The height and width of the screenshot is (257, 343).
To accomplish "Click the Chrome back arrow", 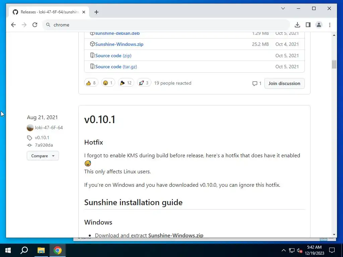I will coord(13,25).
